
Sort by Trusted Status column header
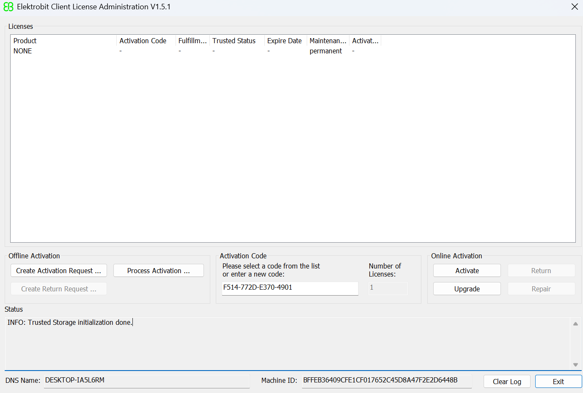237,41
